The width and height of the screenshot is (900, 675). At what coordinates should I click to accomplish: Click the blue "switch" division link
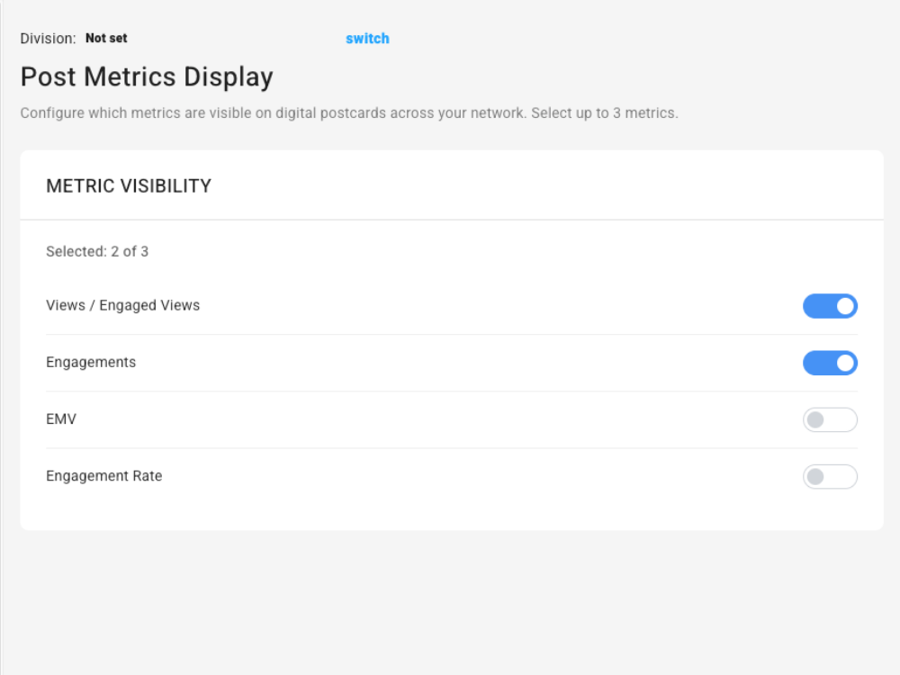pos(367,39)
